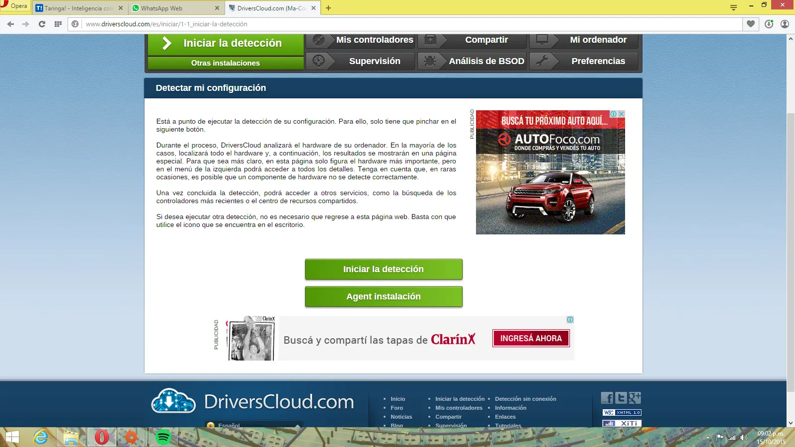Close the WhatsApp Web tab
Viewport: 795px width, 447px height.
[217, 8]
